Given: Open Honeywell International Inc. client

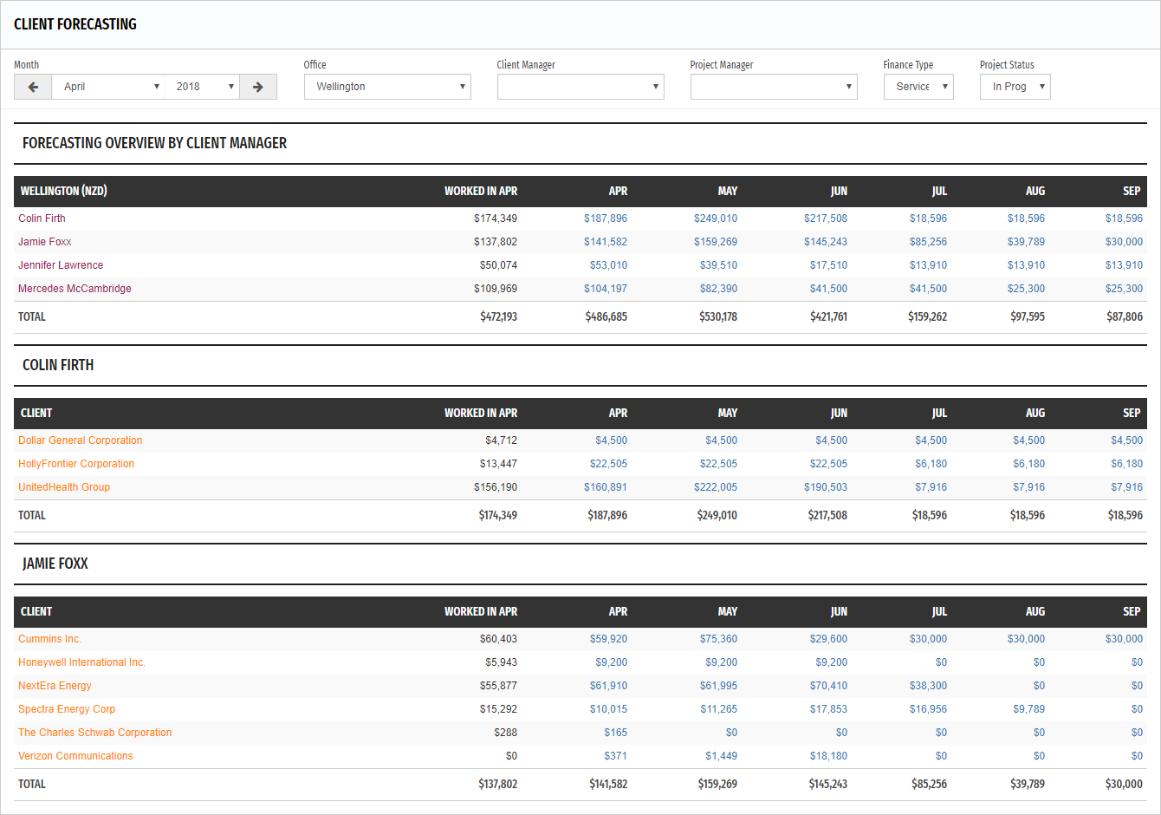Looking at the screenshot, I should [x=81, y=662].
